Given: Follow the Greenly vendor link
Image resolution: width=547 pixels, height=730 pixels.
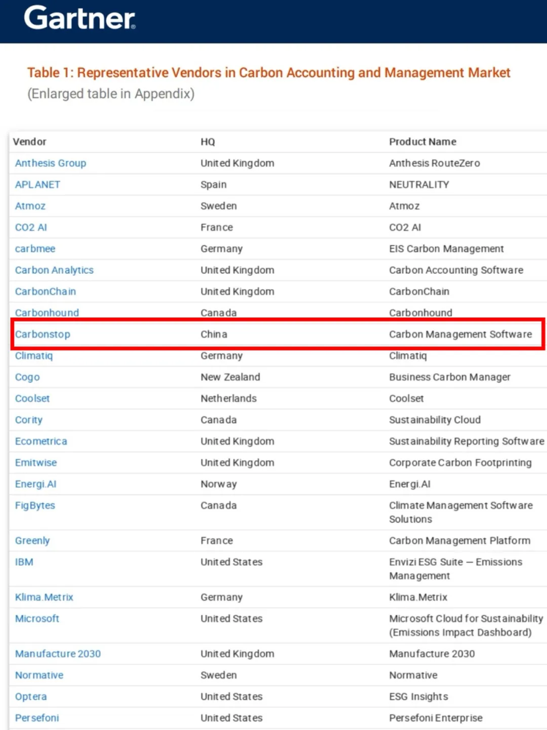Looking at the screenshot, I should click(32, 541).
